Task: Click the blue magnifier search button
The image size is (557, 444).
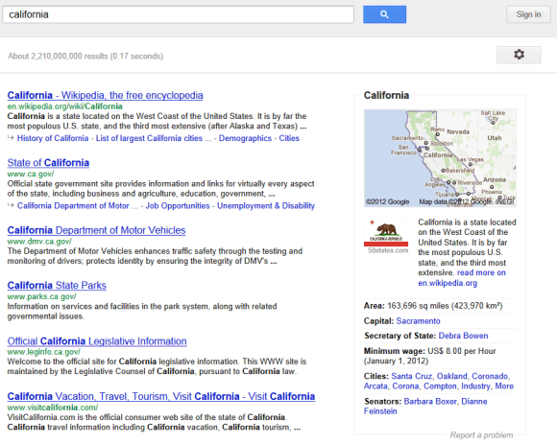Action: (384, 14)
